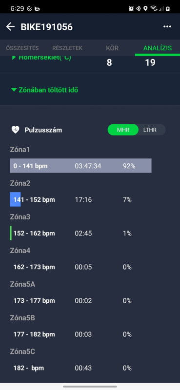Viewport: 180px width, 390px height.
Task: Select the ANALÍZIS tab
Action: (x=158, y=48)
